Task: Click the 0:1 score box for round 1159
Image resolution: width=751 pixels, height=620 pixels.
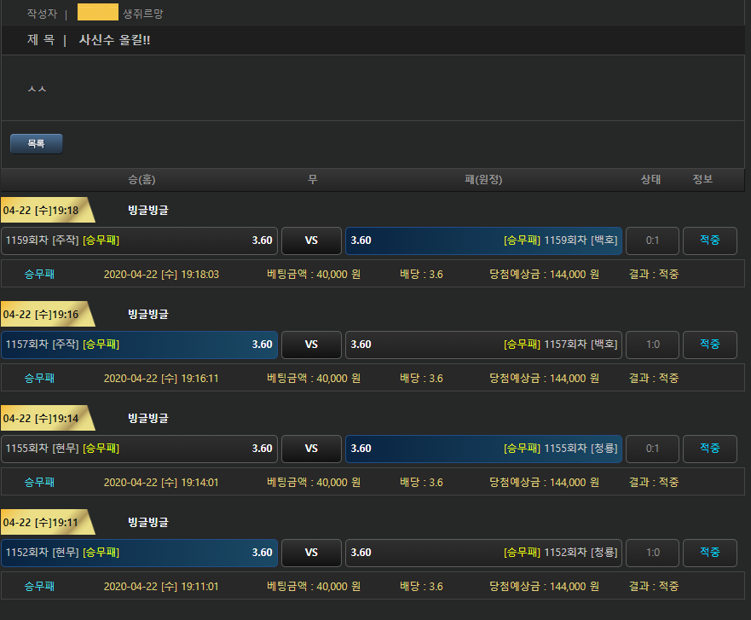Action: (x=652, y=240)
